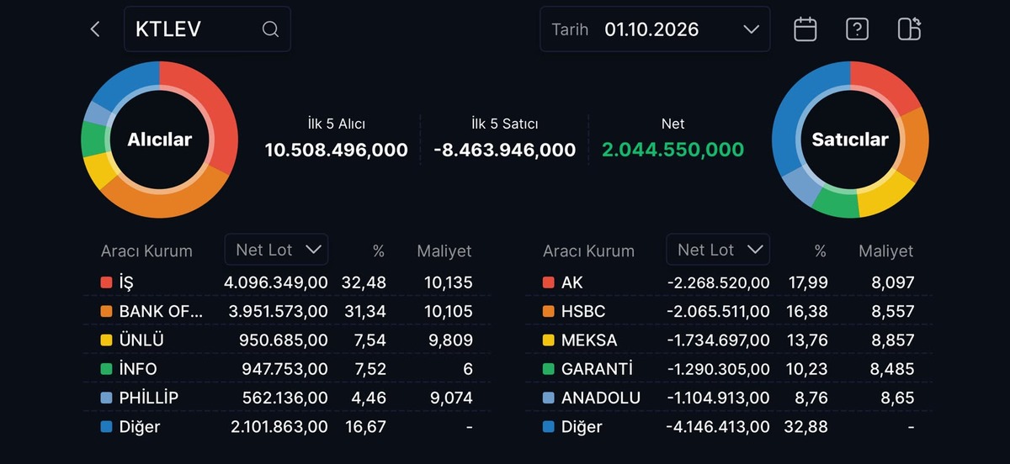This screenshot has width=1010, height=464.
Task: Click the KTLEV symbol search field
Action: pos(207,29)
